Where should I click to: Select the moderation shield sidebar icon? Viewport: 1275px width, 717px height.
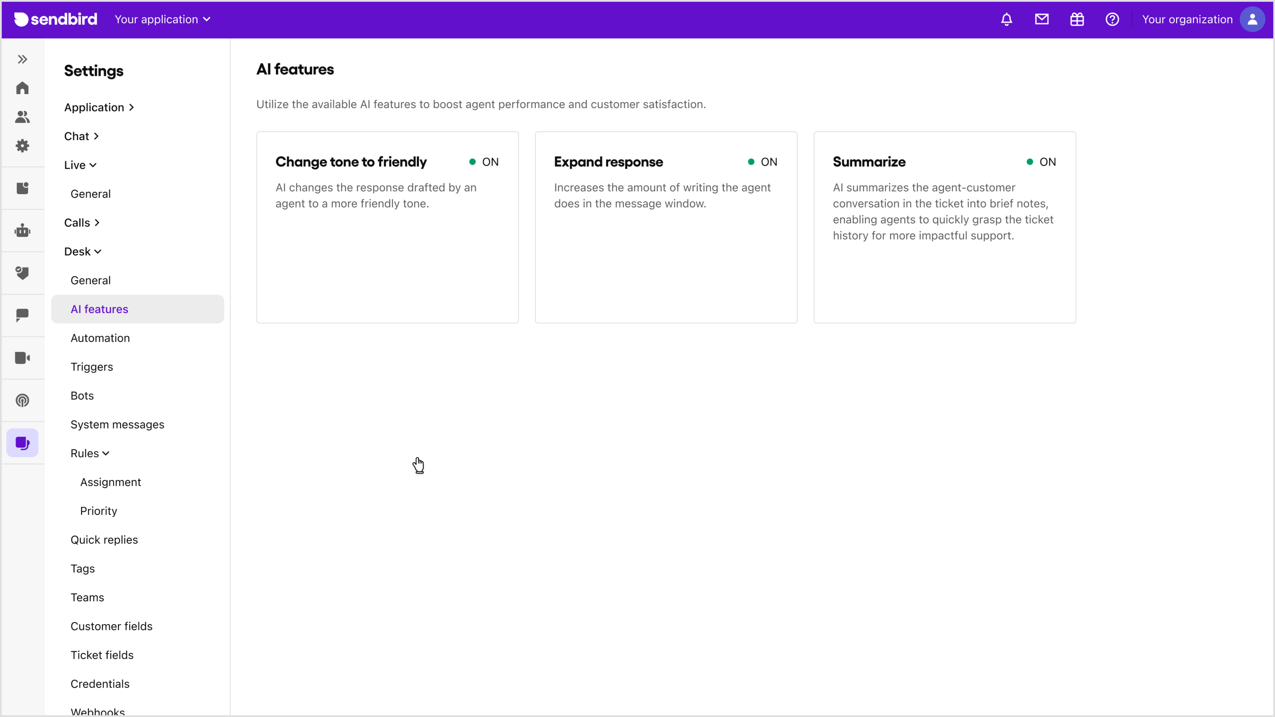pyautogui.click(x=22, y=273)
